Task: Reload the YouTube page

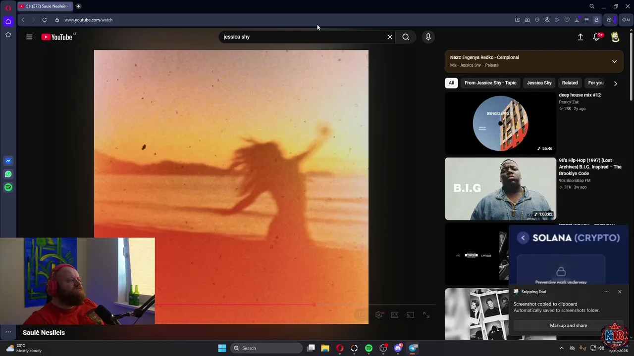Action: tap(45, 20)
